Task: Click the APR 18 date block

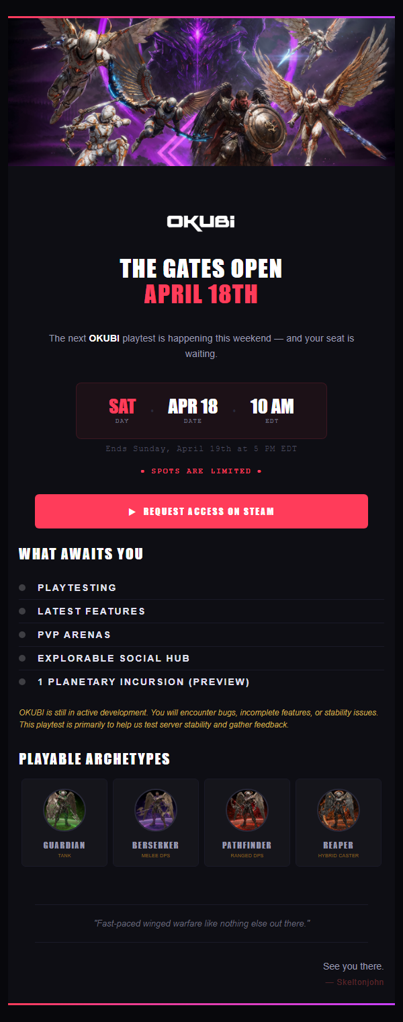Action: pos(193,409)
